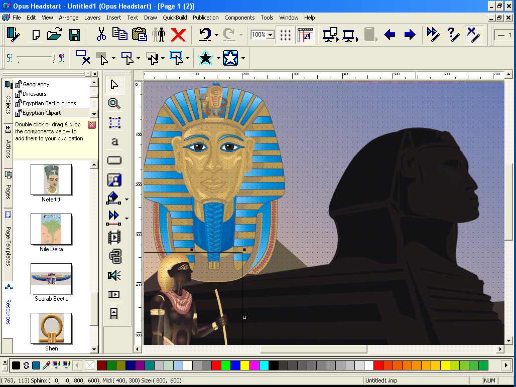This screenshot has width=516, height=387.
Task: Copy selection using the Copy icon
Action: pos(120,34)
